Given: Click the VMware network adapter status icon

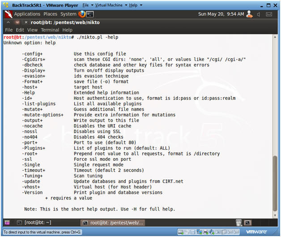Looking at the screenshot, I should click(x=199, y=232).
